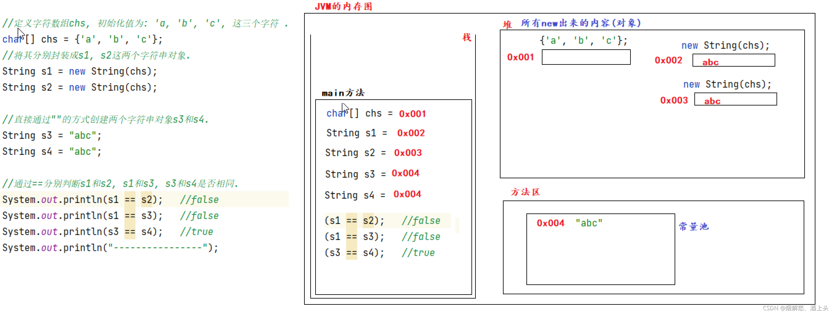Click the println dashes separator code line

tap(110, 248)
